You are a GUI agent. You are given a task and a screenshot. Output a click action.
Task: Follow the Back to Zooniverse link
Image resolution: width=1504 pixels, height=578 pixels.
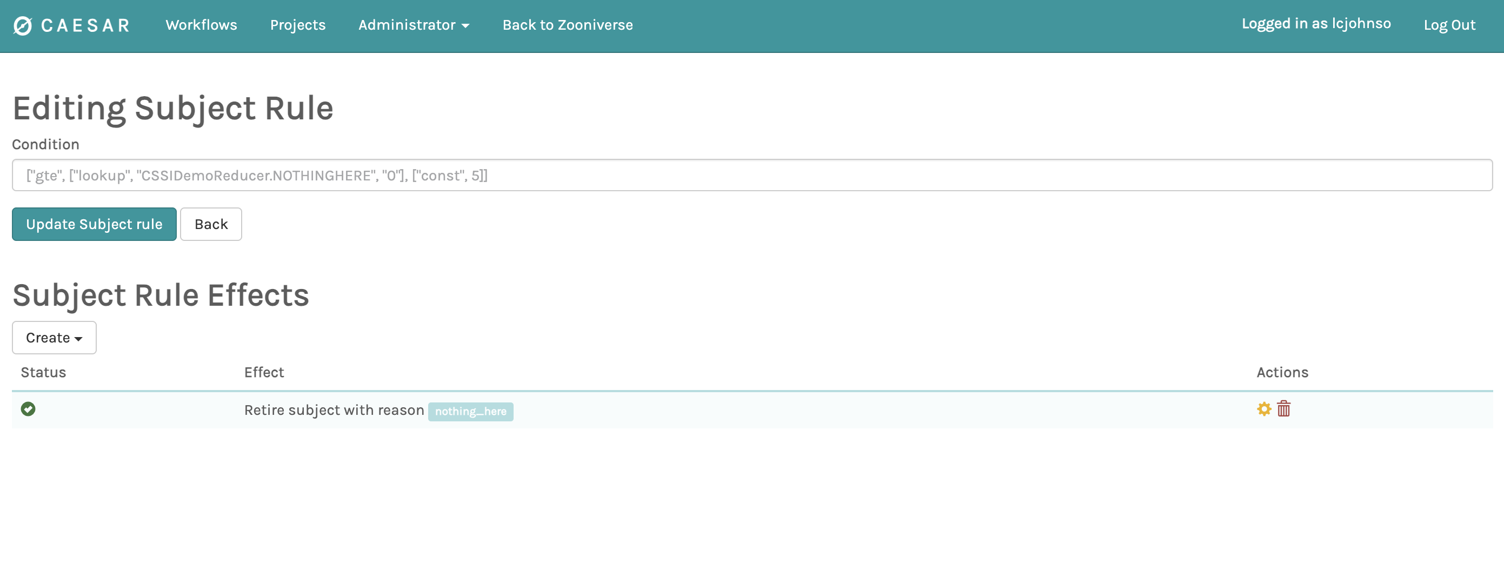[x=567, y=25]
